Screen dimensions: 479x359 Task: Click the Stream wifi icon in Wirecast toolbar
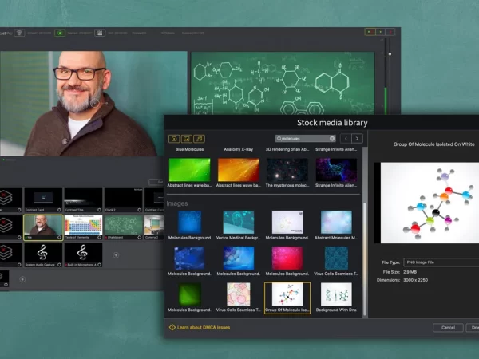[19, 33]
